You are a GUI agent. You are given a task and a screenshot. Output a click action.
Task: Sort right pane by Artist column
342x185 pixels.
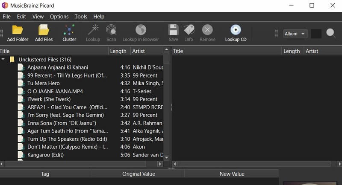coord(323,51)
